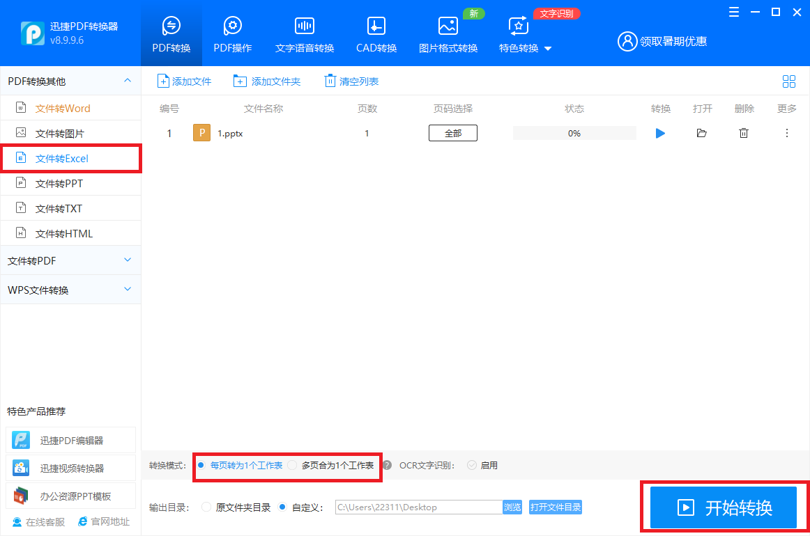Open the PDF转换 tab
Screen dimensions: 810x536
tap(171, 34)
